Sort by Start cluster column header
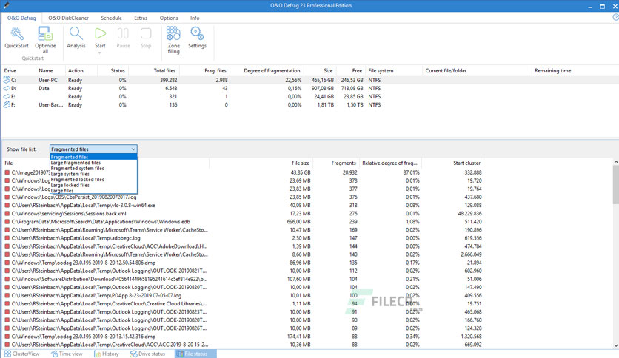This screenshot has width=619, height=358. [453, 163]
